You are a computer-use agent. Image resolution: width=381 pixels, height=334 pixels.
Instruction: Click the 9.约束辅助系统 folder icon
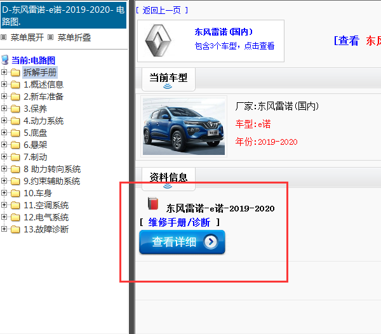click(x=15, y=181)
